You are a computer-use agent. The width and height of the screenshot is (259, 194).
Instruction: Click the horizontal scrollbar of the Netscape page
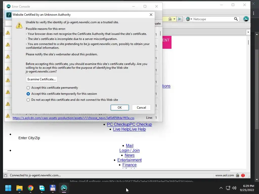tap(119, 171)
